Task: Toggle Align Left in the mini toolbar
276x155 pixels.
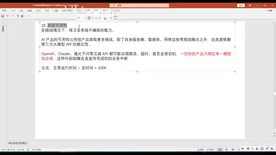Action: (x=89, y=18)
